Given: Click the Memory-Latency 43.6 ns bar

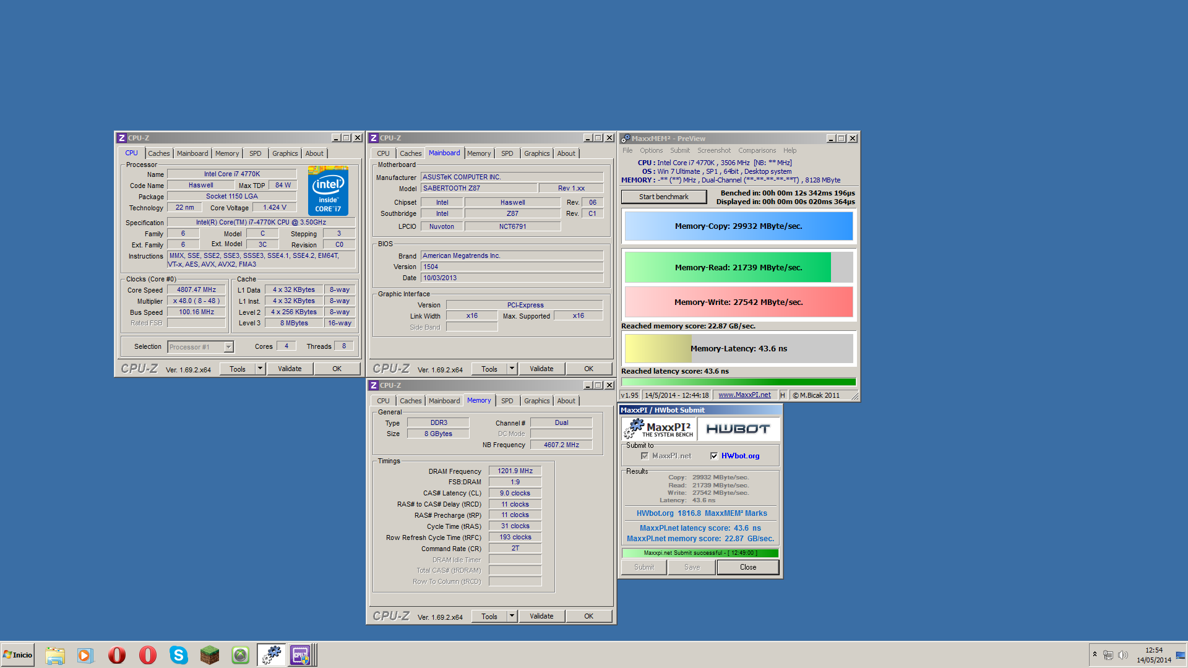Looking at the screenshot, I should pos(739,348).
